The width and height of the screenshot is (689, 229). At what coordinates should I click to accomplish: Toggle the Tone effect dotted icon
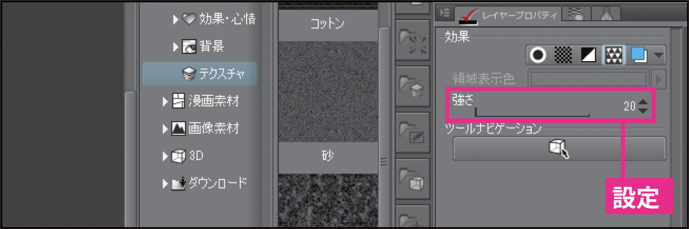pos(563,56)
